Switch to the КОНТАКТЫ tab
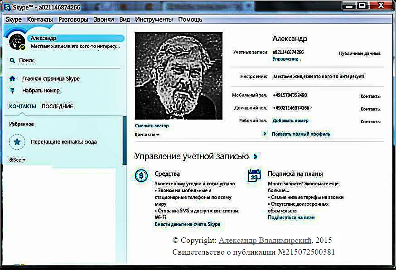This screenshot has width=396, height=270. coord(23,106)
